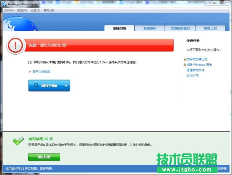Switch to the 资源使用情况 tab

pyautogui.click(x=180, y=28)
